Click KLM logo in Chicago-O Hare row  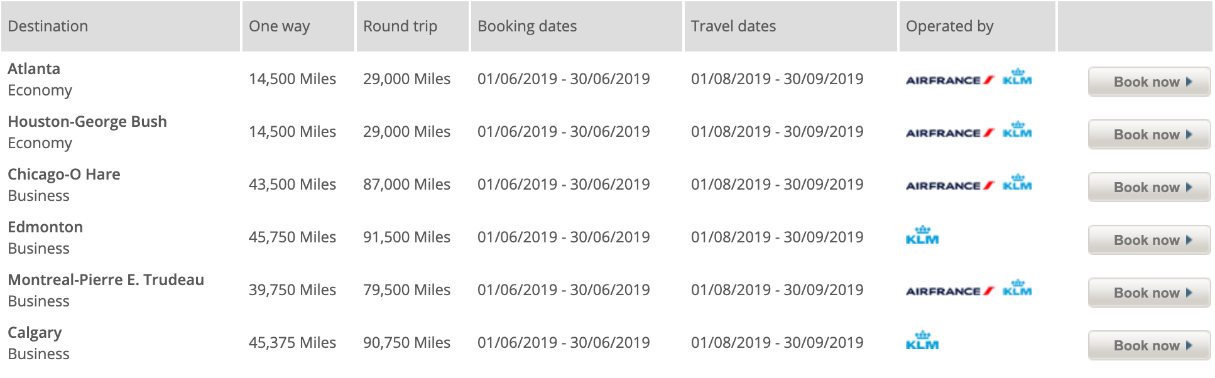pos(1017,183)
